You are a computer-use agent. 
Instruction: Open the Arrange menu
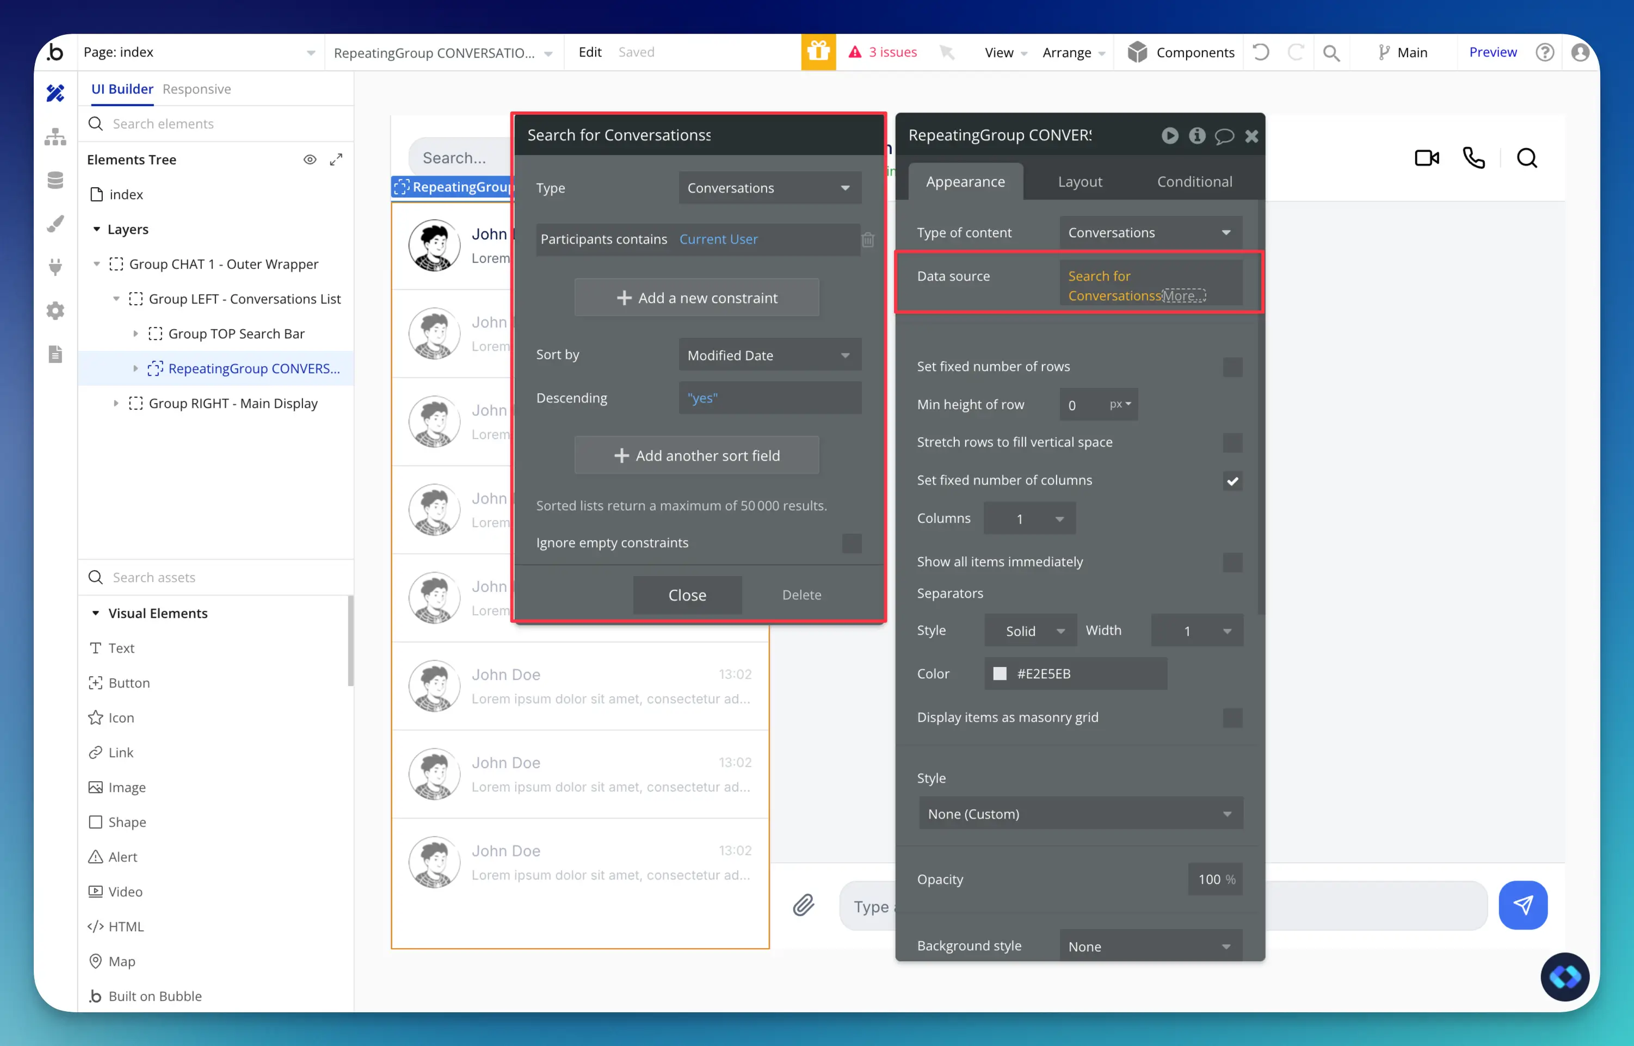click(x=1074, y=52)
